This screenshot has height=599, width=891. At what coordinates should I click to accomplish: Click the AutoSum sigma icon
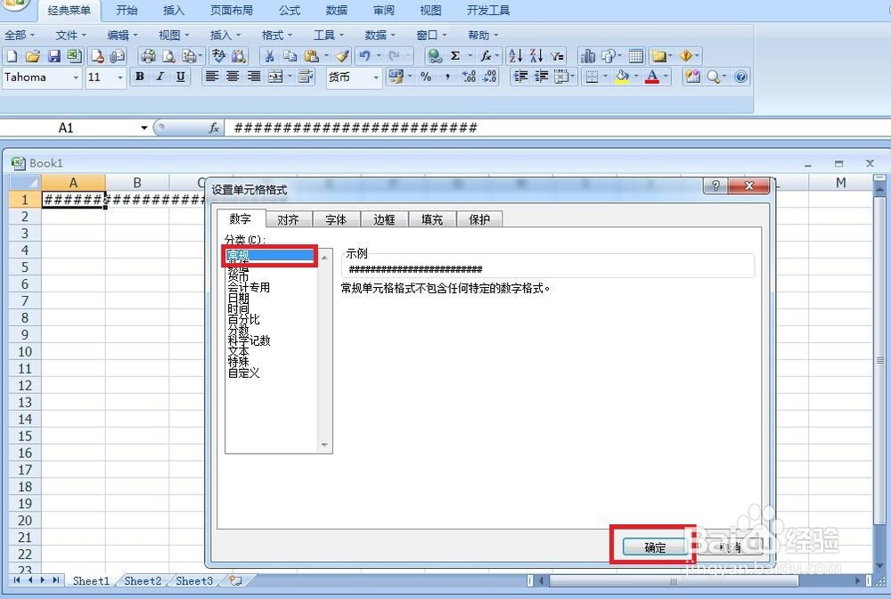pos(455,55)
